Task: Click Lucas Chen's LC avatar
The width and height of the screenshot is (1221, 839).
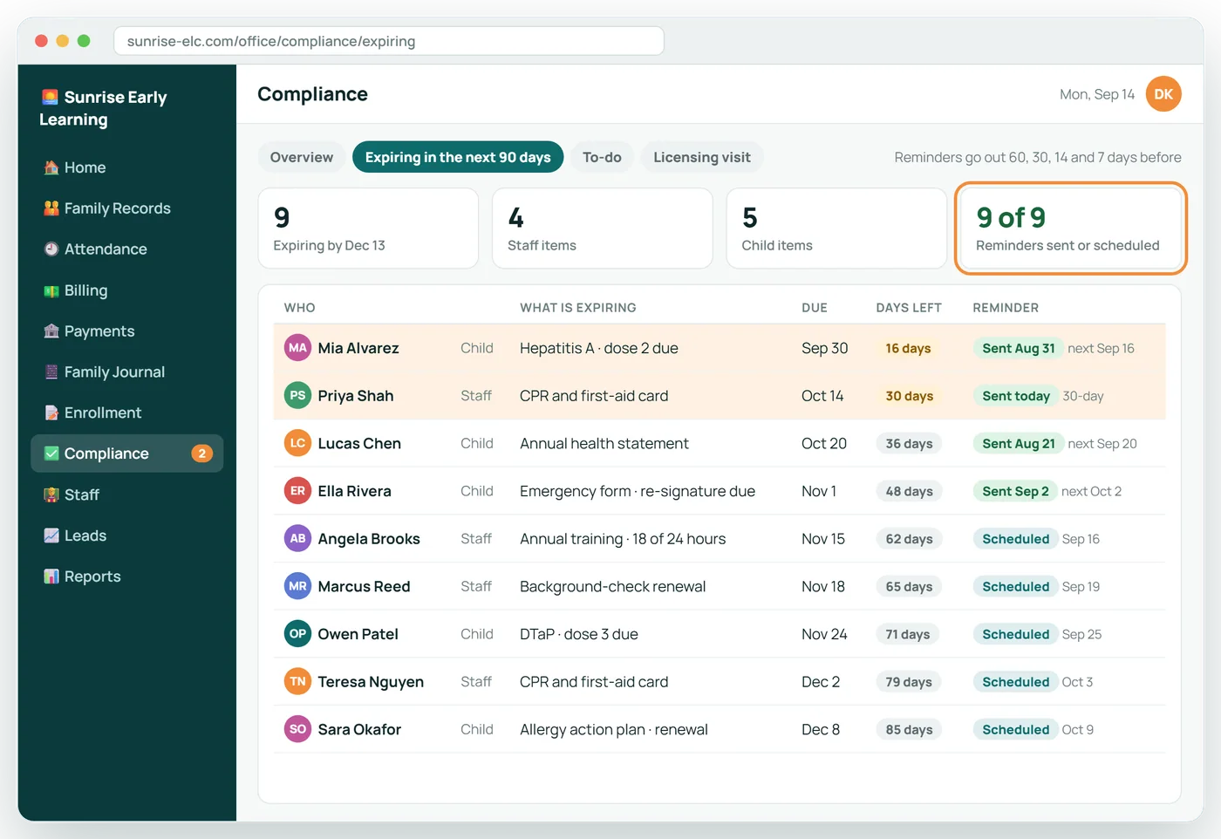Action: click(x=297, y=443)
